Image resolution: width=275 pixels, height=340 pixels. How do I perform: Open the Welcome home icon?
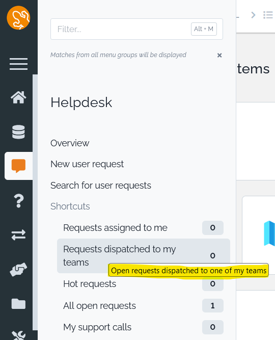[18, 97]
